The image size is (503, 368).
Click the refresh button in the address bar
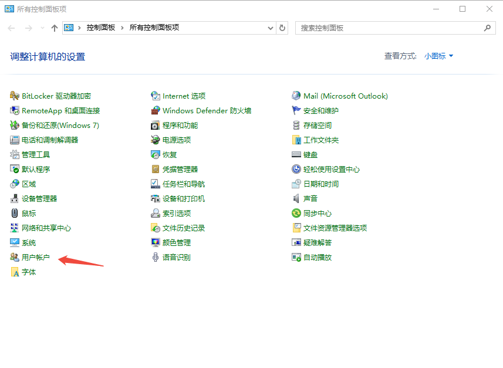[282, 28]
